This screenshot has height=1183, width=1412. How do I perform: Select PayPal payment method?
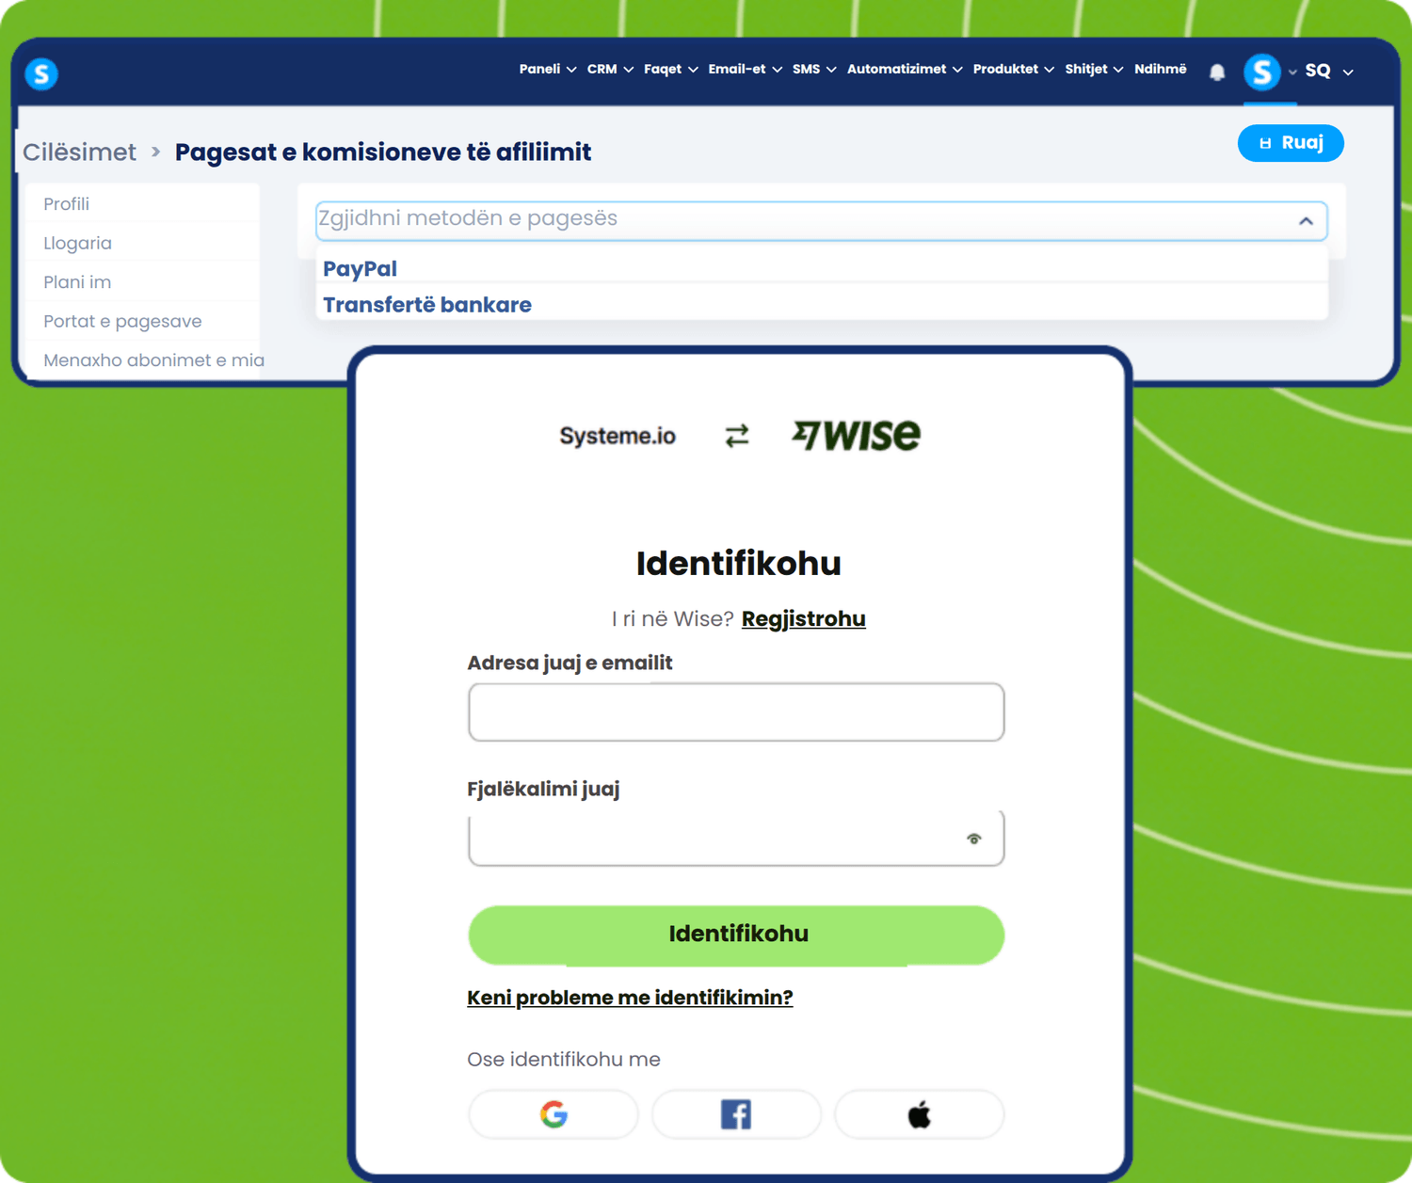tap(821, 268)
